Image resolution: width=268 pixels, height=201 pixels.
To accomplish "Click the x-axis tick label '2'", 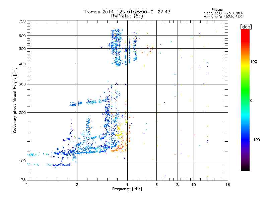I will (x=77, y=185).
